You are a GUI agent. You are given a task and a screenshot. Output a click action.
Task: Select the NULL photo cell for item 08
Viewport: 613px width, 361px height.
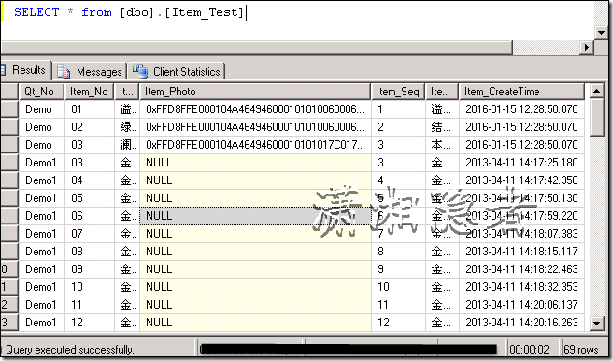click(x=255, y=252)
